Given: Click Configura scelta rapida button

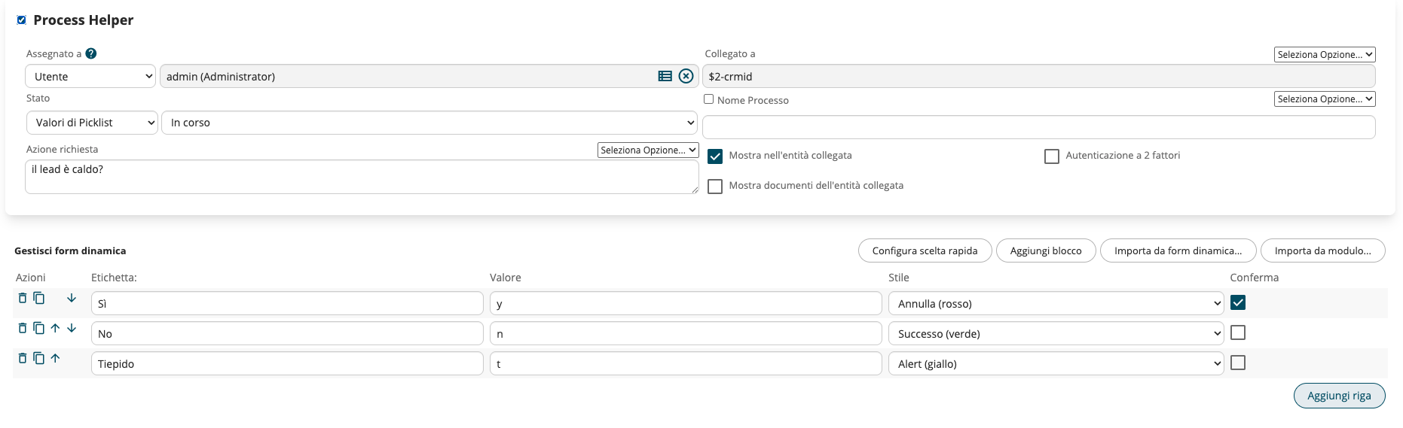Looking at the screenshot, I should coord(925,250).
